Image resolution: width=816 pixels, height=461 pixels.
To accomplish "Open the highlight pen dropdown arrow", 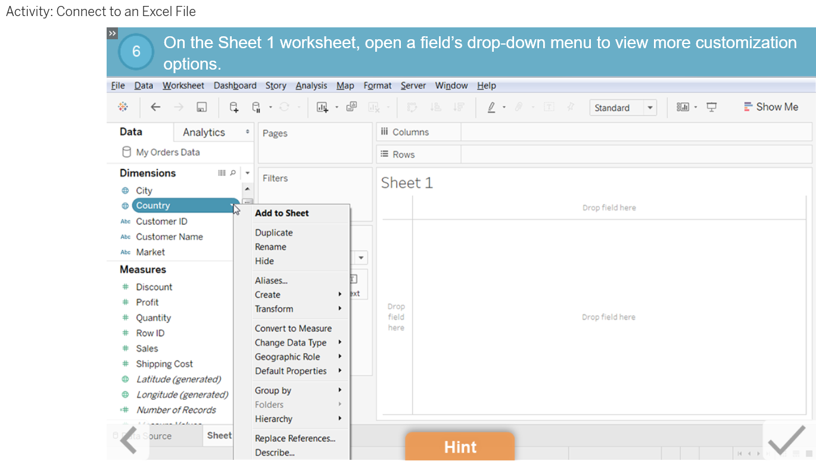I will (504, 108).
